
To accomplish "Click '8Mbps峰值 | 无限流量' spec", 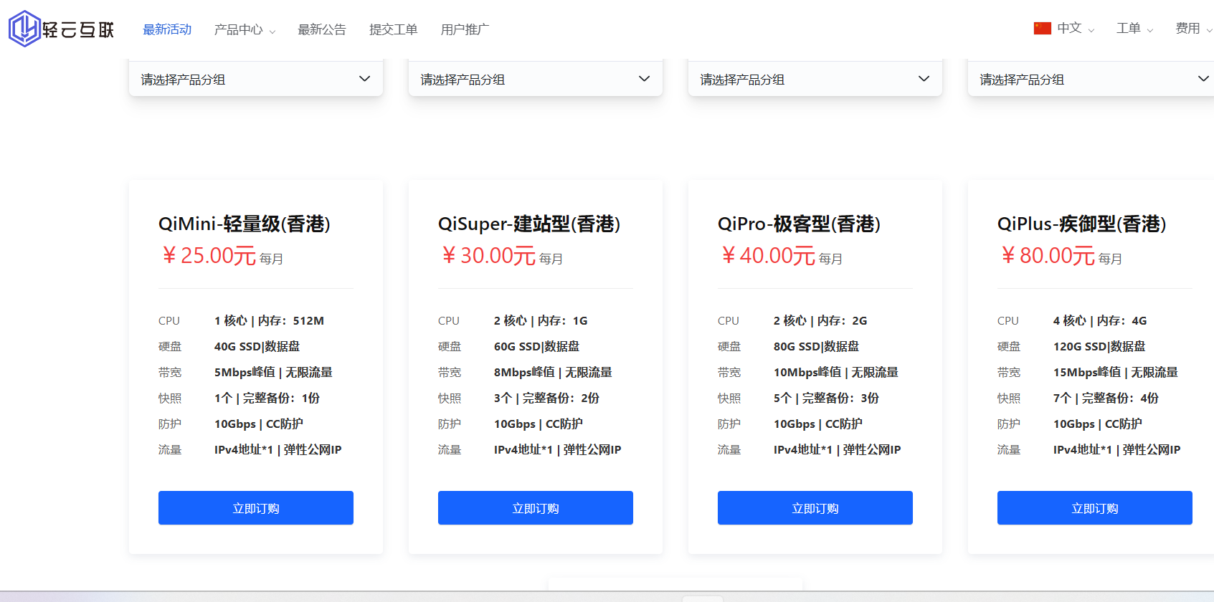I will tap(553, 372).
